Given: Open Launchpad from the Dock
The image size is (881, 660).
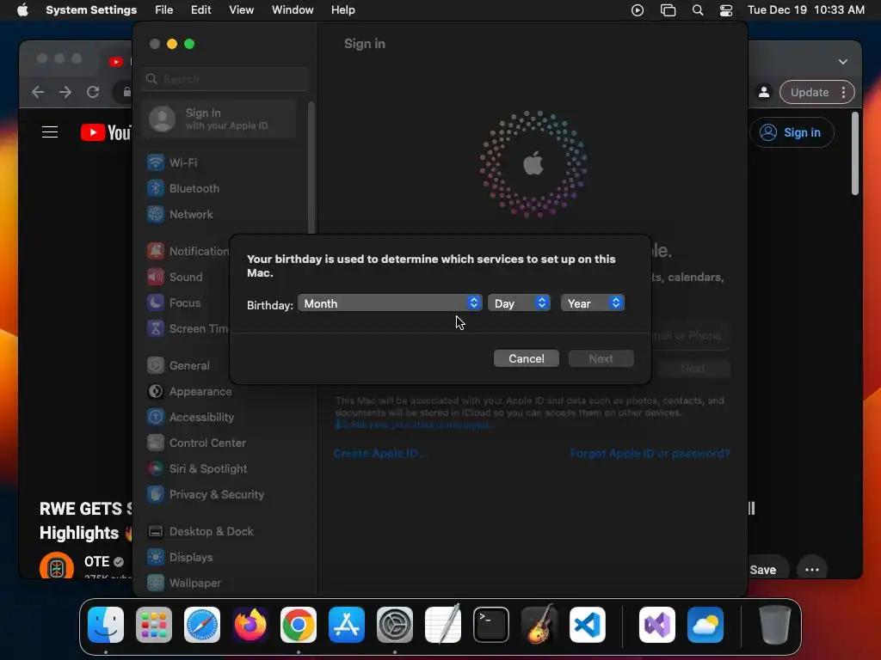Looking at the screenshot, I should (x=154, y=625).
